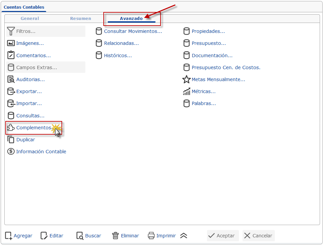Click the Auditorias magnifier document icon
Viewport: 324px width, 245px height.
coord(11,79)
